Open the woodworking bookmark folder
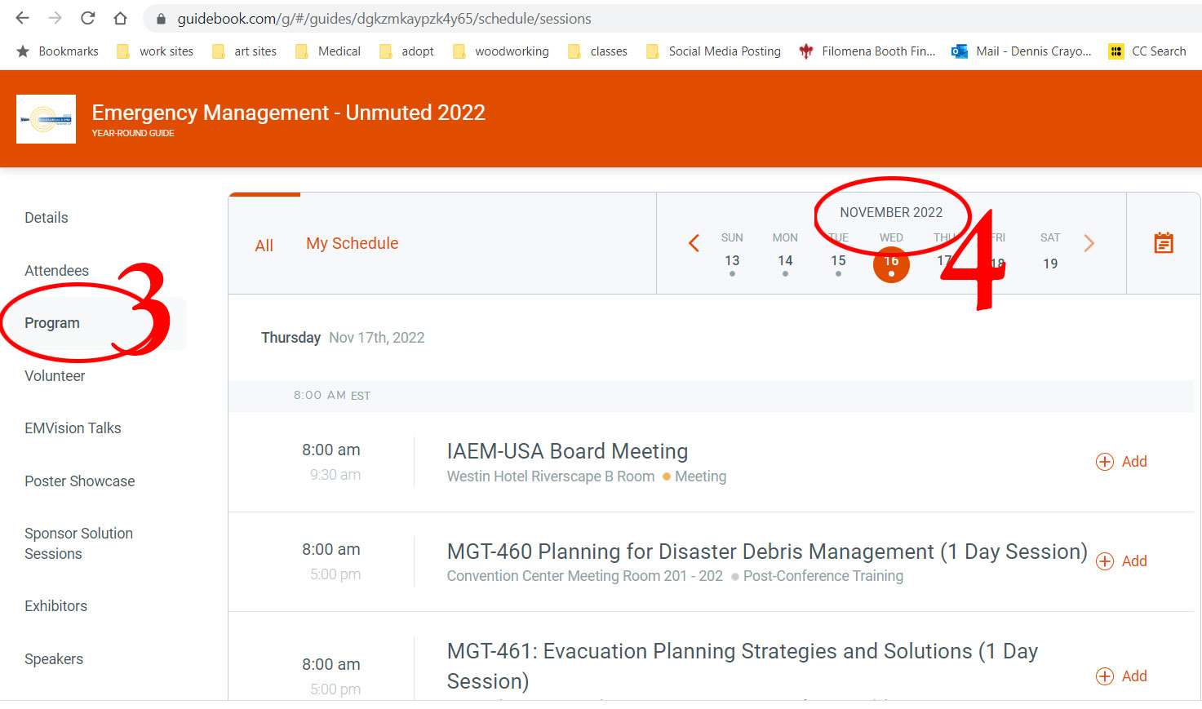Viewport: 1202px width, 709px height. 501,51
